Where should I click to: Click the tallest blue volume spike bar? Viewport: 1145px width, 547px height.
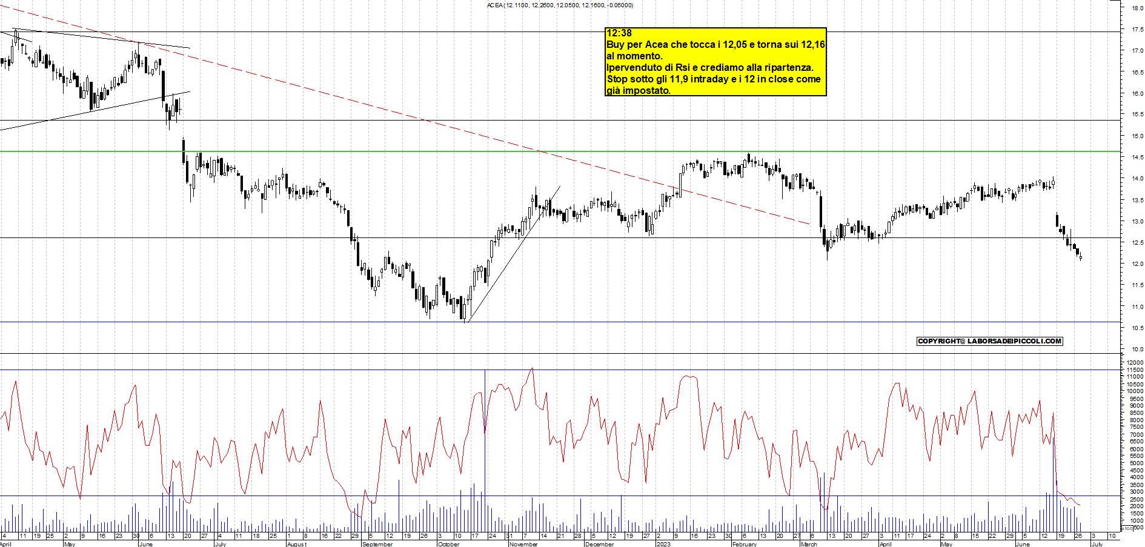(485, 451)
